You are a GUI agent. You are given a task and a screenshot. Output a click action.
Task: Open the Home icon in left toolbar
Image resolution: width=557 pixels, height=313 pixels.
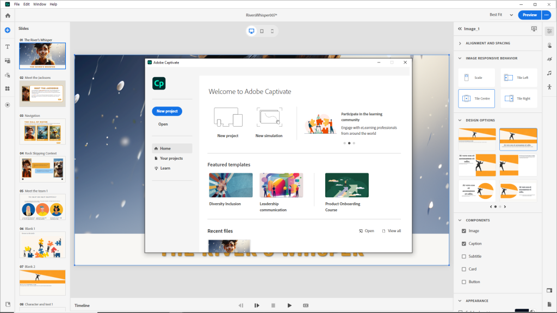pyautogui.click(x=8, y=15)
